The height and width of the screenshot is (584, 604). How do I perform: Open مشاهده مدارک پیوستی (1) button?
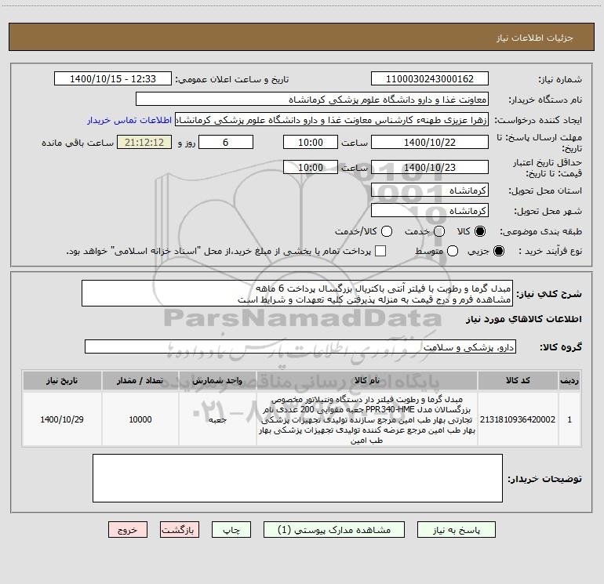[334, 530]
